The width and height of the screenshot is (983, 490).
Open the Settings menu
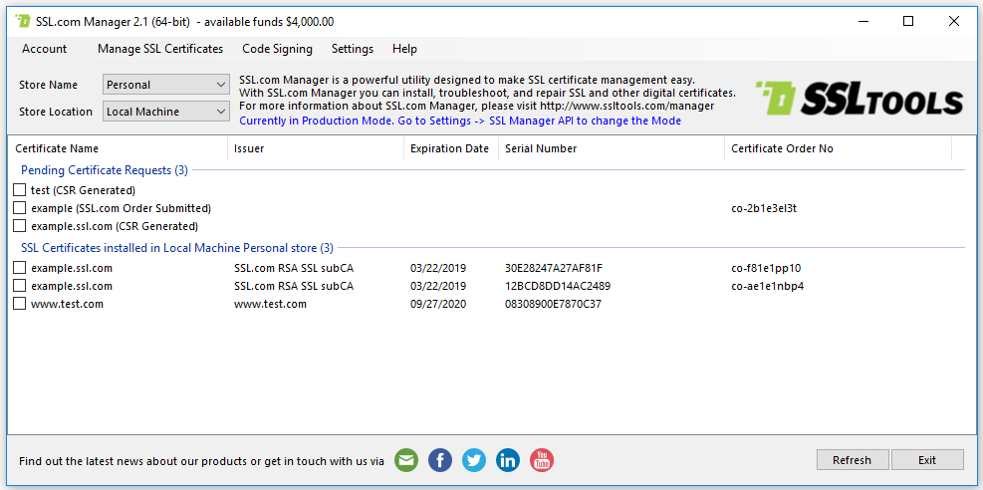pyautogui.click(x=353, y=49)
